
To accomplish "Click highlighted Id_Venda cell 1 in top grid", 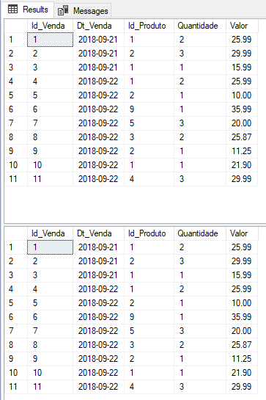I will click(x=50, y=40).
